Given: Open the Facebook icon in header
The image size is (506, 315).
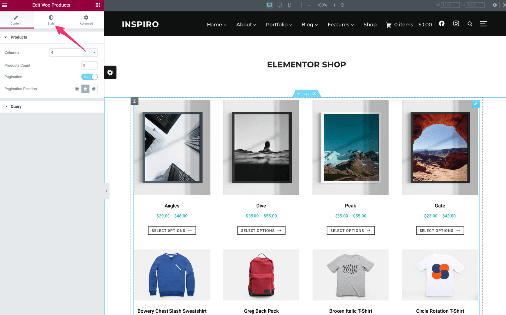Looking at the screenshot, I should [441, 24].
